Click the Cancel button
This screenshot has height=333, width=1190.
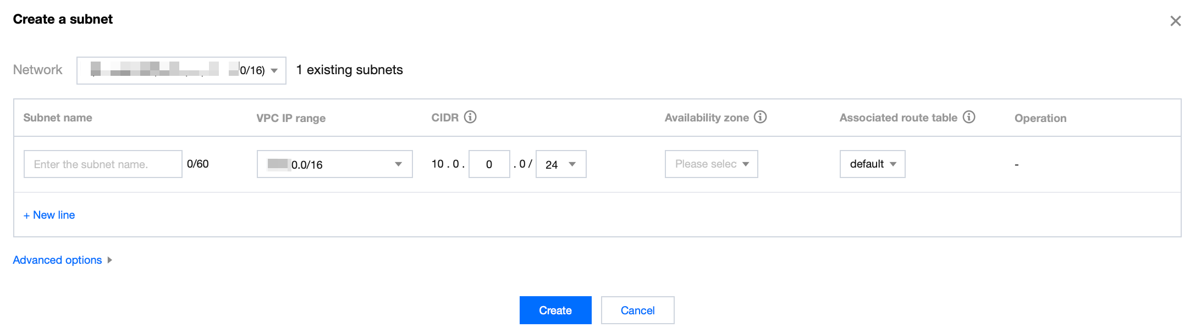click(637, 310)
